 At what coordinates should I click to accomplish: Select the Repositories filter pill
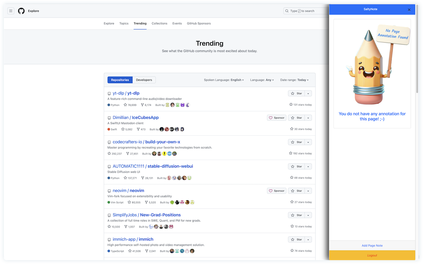[120, 80]
